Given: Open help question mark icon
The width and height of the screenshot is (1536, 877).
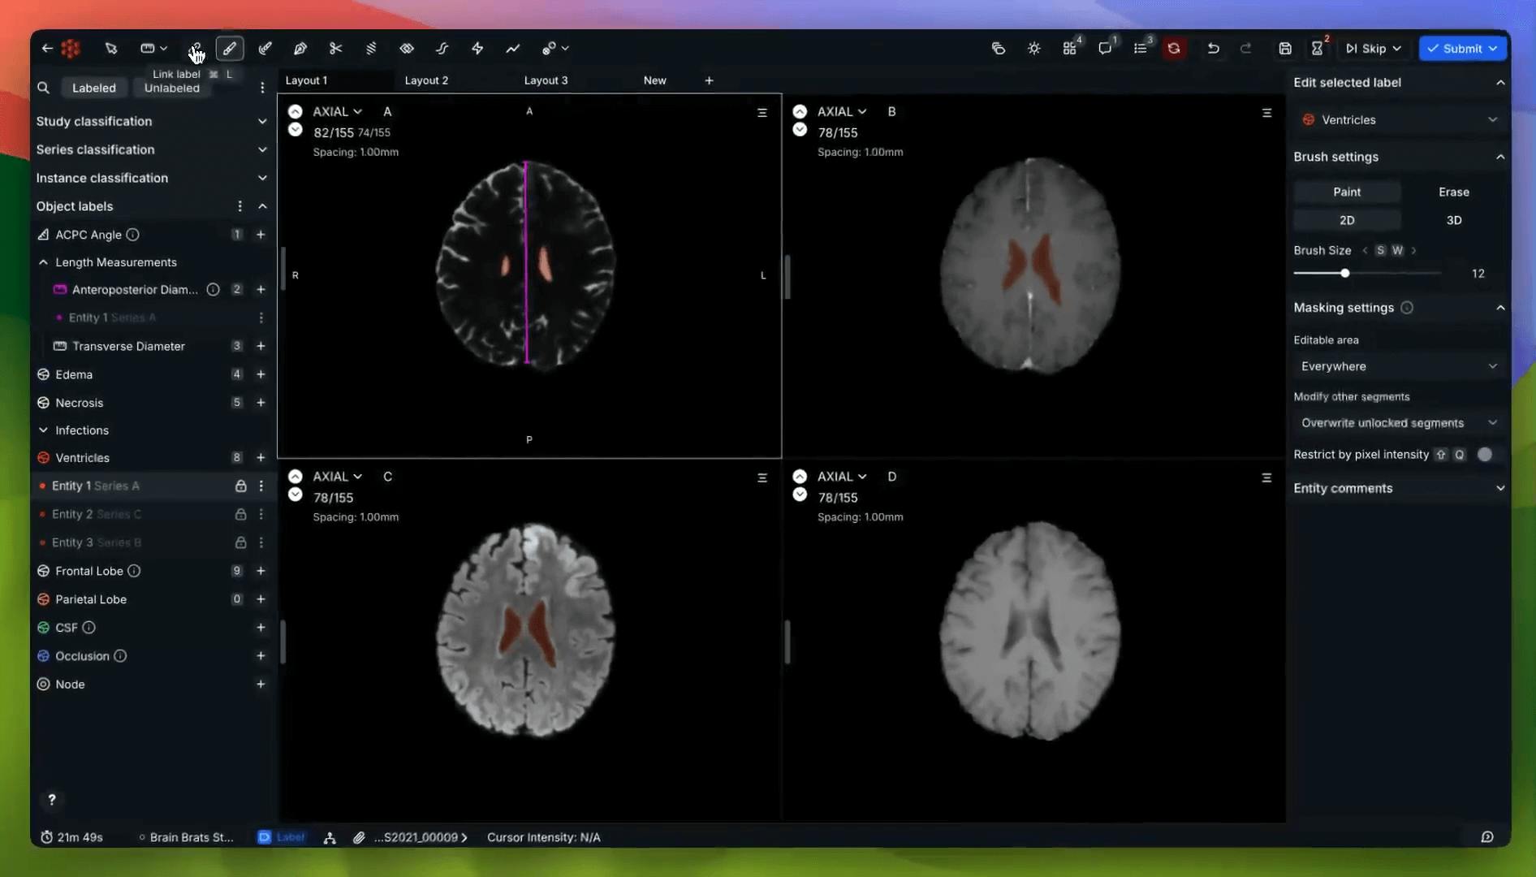Looking at the screenshot, I should click(x=52, y=800).
